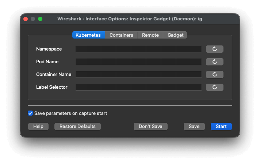This screenshot has height=164, width=260.
Task: Go to the Gadget tab
Action: coord(175,35)
